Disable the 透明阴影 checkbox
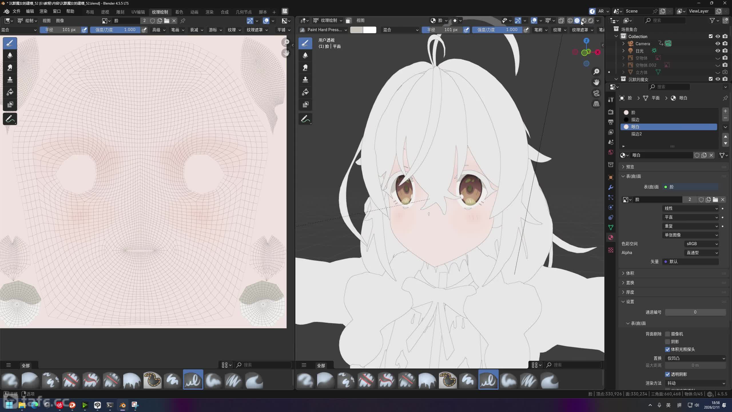The width and height of the screenshot is (732, 412). point(668,374)
